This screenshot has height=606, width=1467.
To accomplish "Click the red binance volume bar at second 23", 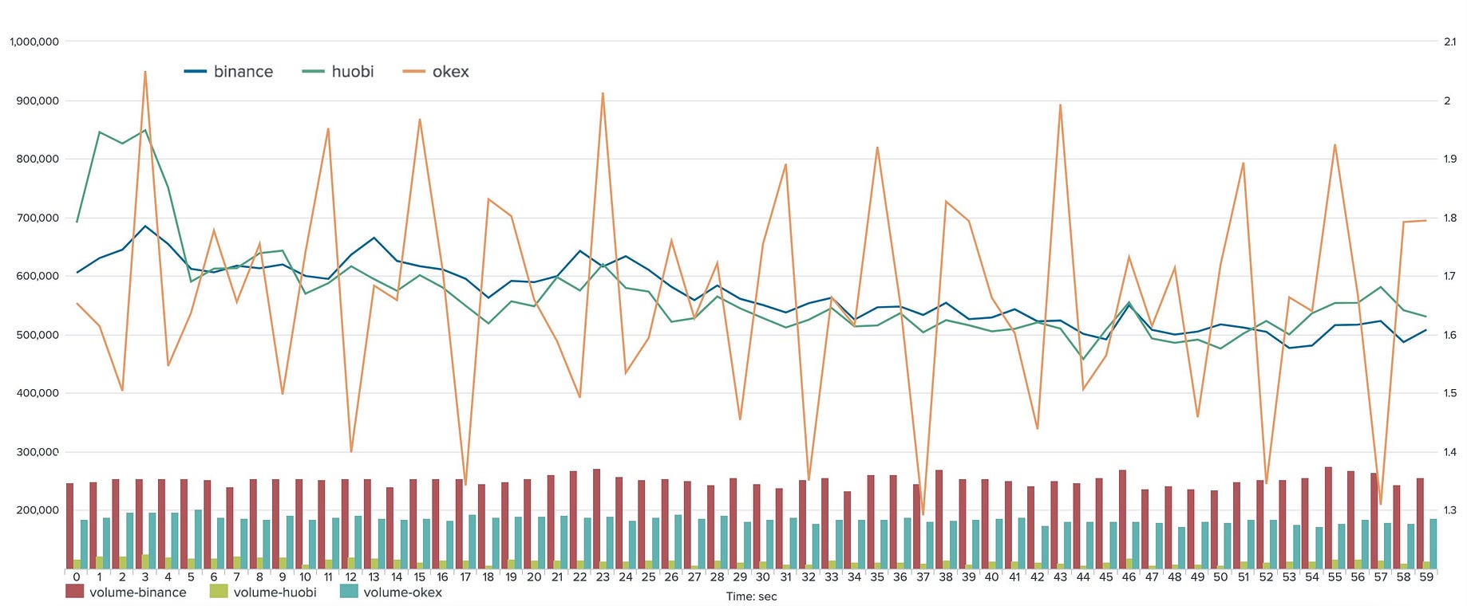I will [596, 519].
